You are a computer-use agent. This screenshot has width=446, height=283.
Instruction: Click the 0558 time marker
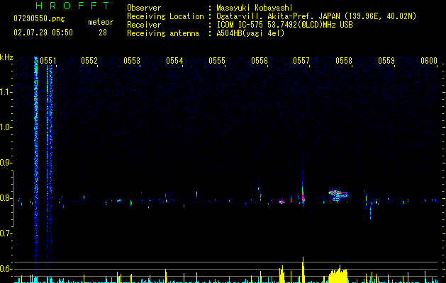click(344, 61)
